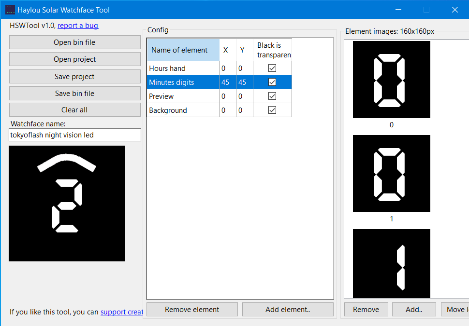The height and width of the screenshot is (326, 469).
Task: Click Y value 0 of Hours hand
Action: point(245,68)
